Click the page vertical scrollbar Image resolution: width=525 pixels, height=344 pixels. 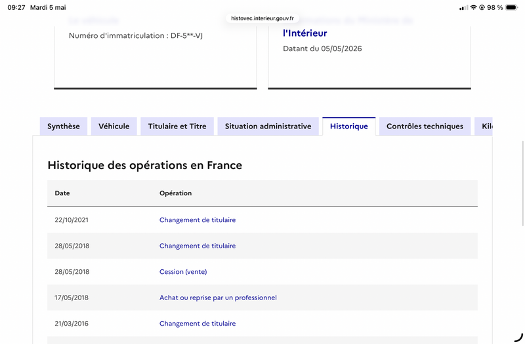[523, 183]
